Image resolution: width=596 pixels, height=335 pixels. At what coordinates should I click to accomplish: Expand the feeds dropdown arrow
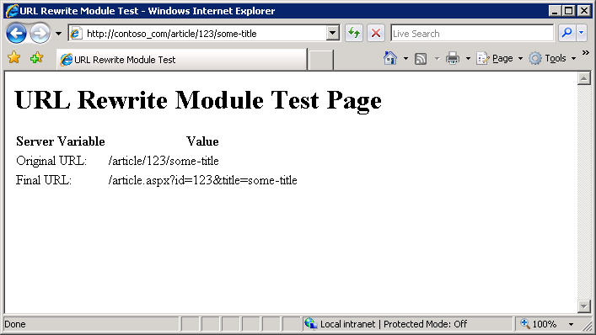[437, 58]
